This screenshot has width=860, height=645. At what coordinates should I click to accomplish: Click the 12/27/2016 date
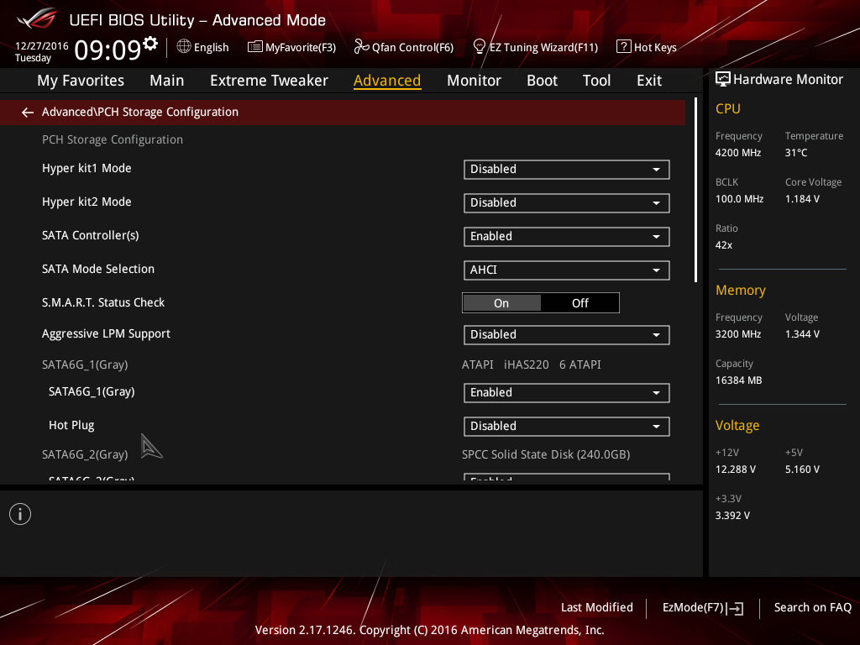(x=42, y=46)
